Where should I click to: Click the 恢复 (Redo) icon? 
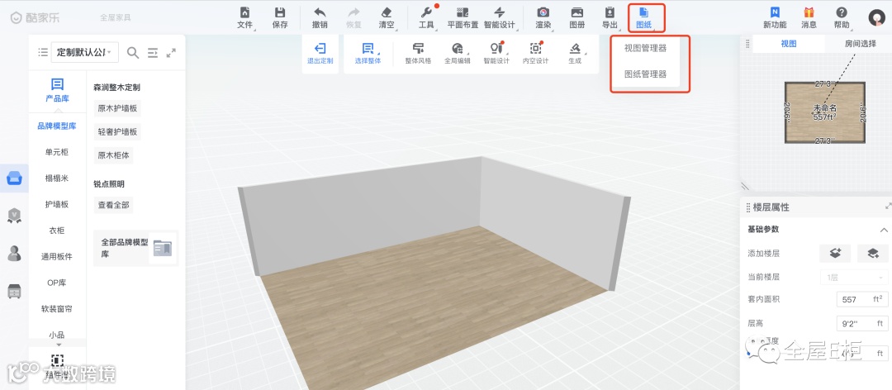tap(353, 17)
